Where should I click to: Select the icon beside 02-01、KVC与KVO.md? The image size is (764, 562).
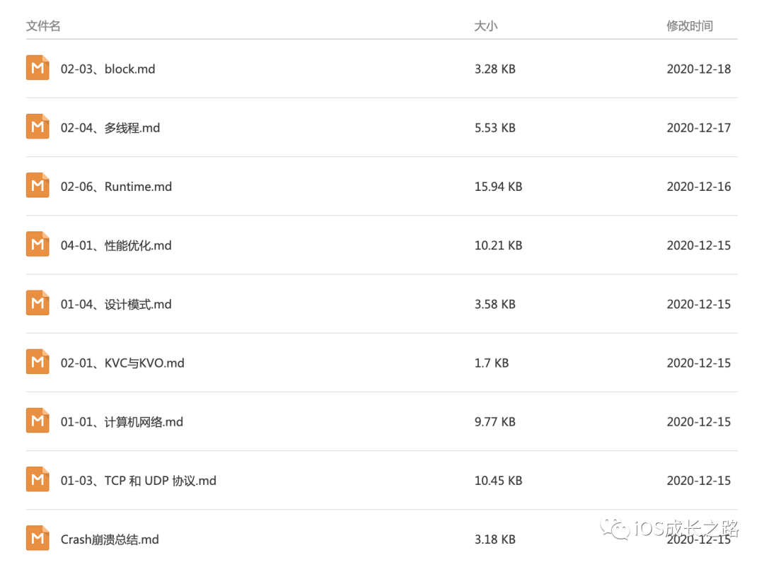point(37,361)
